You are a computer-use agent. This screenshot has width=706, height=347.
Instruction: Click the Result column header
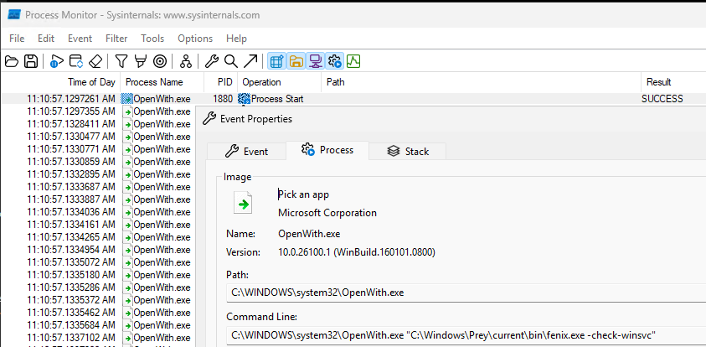pyautogui.click(x=673, y=82)
